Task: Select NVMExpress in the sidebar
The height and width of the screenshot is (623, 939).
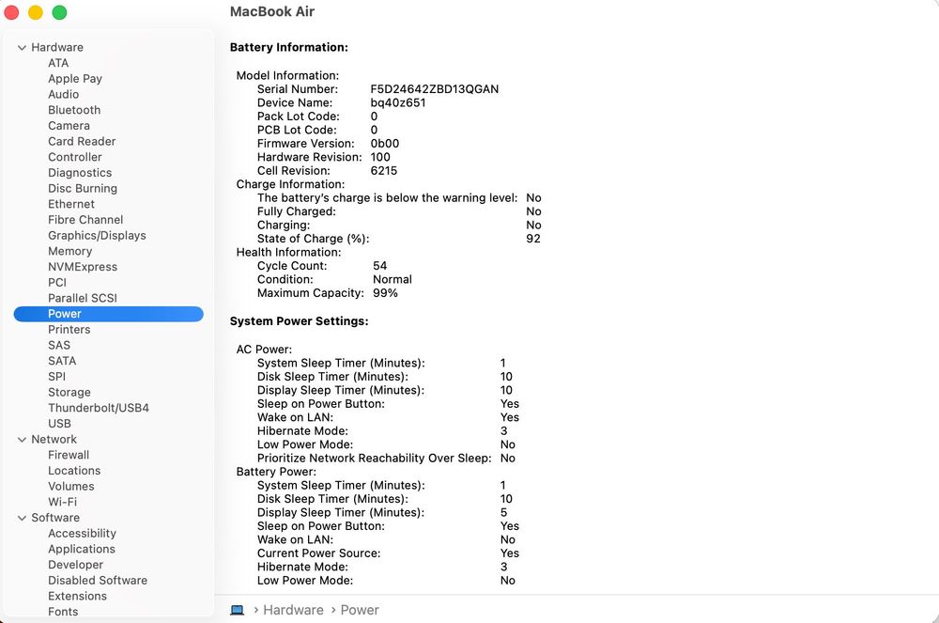Action: (x=83, y=267)
